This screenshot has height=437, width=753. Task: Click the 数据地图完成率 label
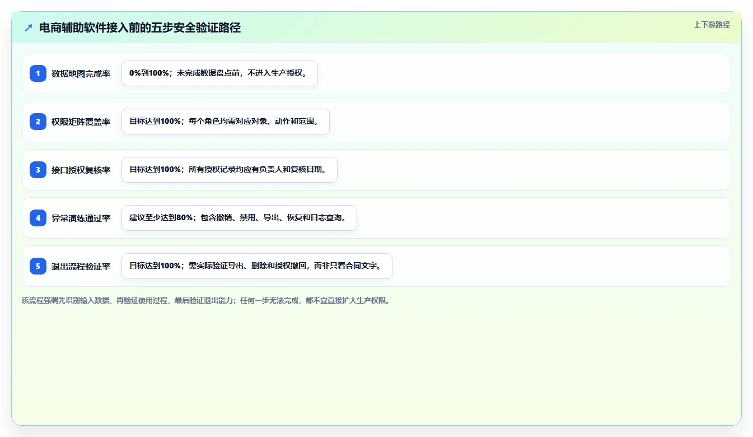coord(81,73)
